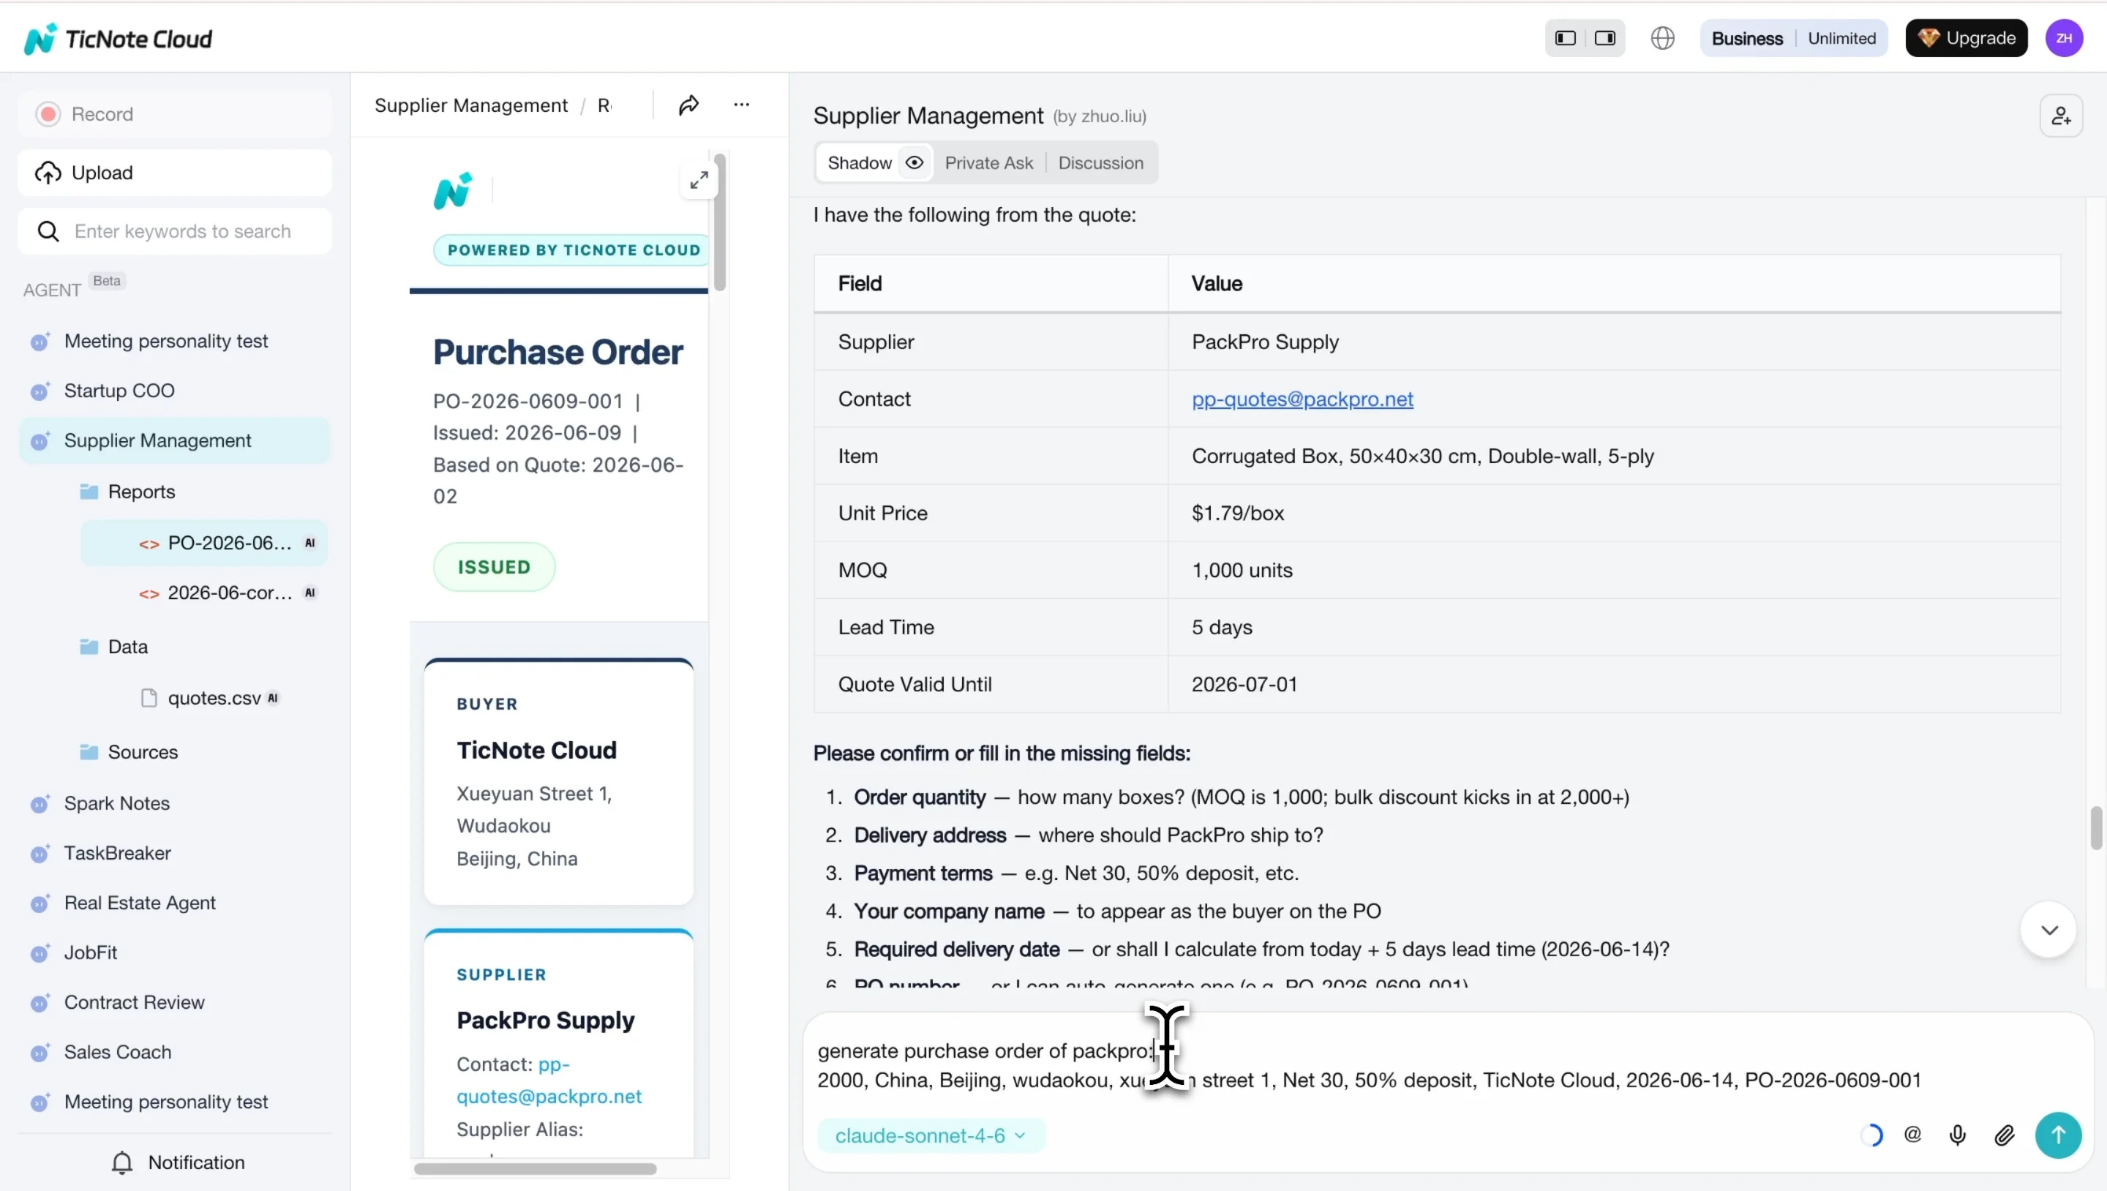Click the Purchase Order heading
This screenshot has height=1191, width=2107.
tap(557, 353)
